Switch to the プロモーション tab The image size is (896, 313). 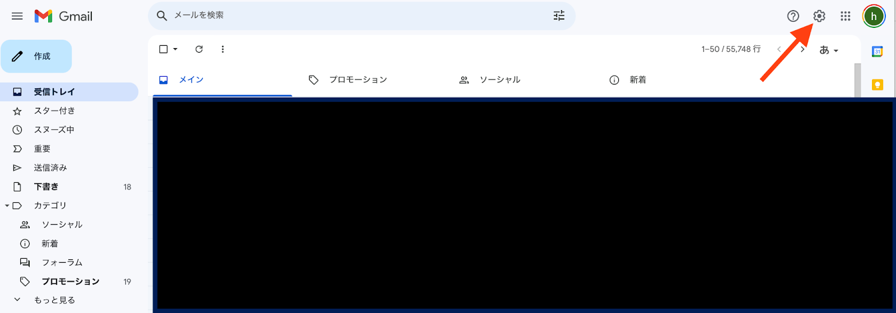click(348, 80)
